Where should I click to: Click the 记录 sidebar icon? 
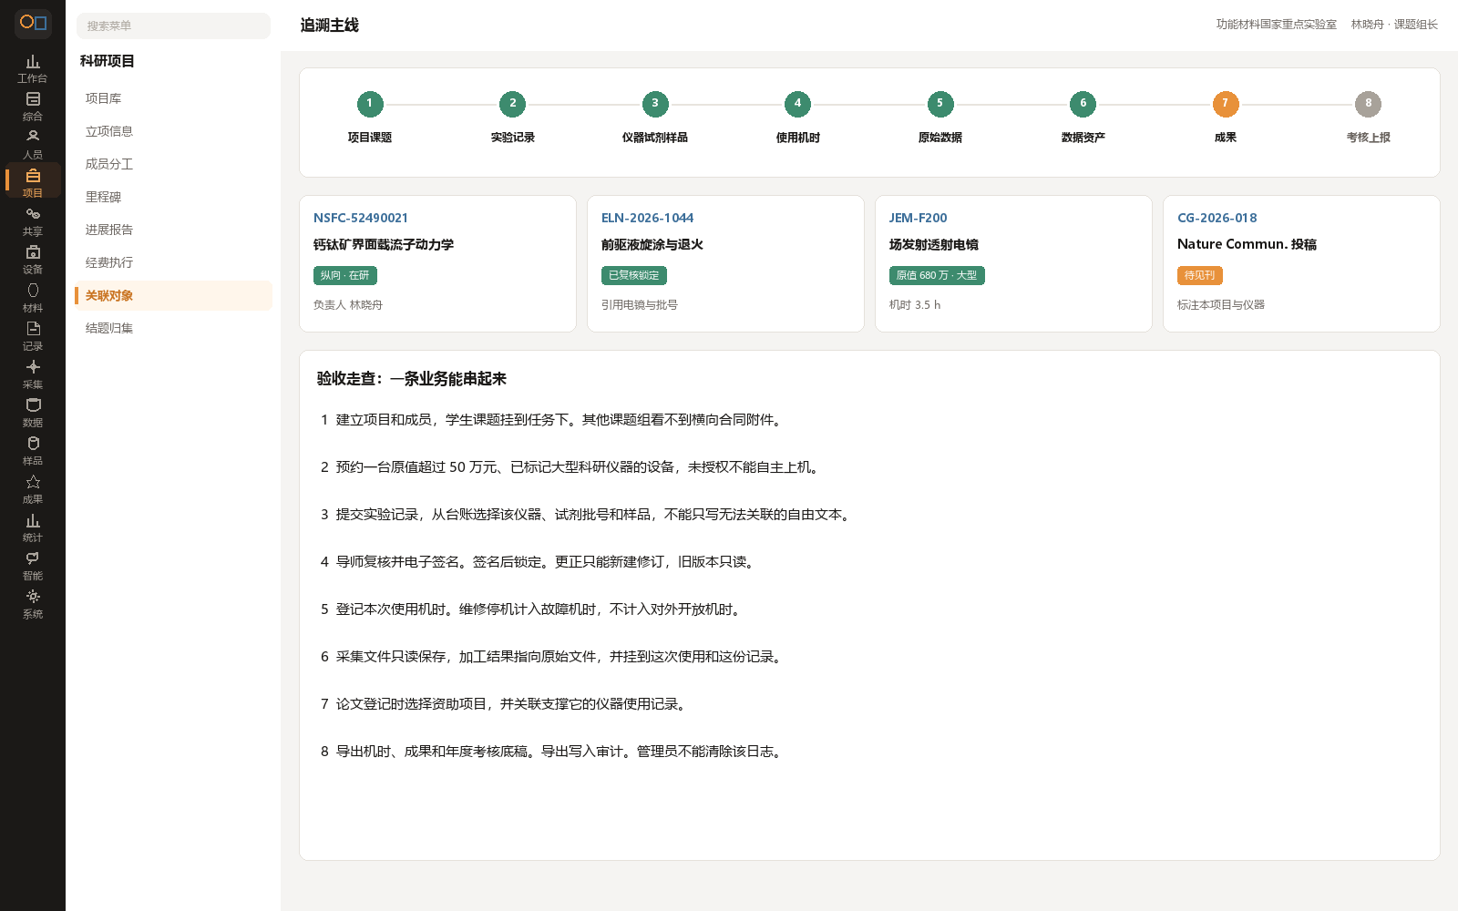point(33,337)
